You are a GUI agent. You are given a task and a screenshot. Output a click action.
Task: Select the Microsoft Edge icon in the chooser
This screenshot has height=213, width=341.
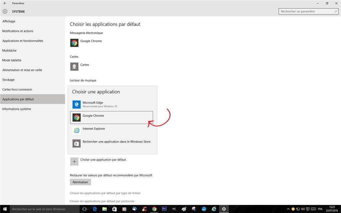click(77, 105)
